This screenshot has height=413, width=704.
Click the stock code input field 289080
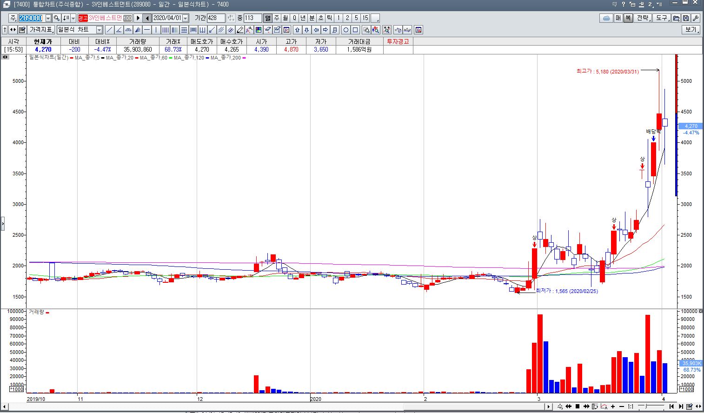(x=31, y=18)
